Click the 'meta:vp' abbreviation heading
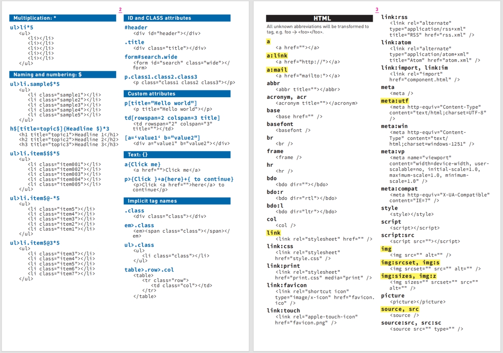Viewport: 503px width, 353px height. [393, 152]
